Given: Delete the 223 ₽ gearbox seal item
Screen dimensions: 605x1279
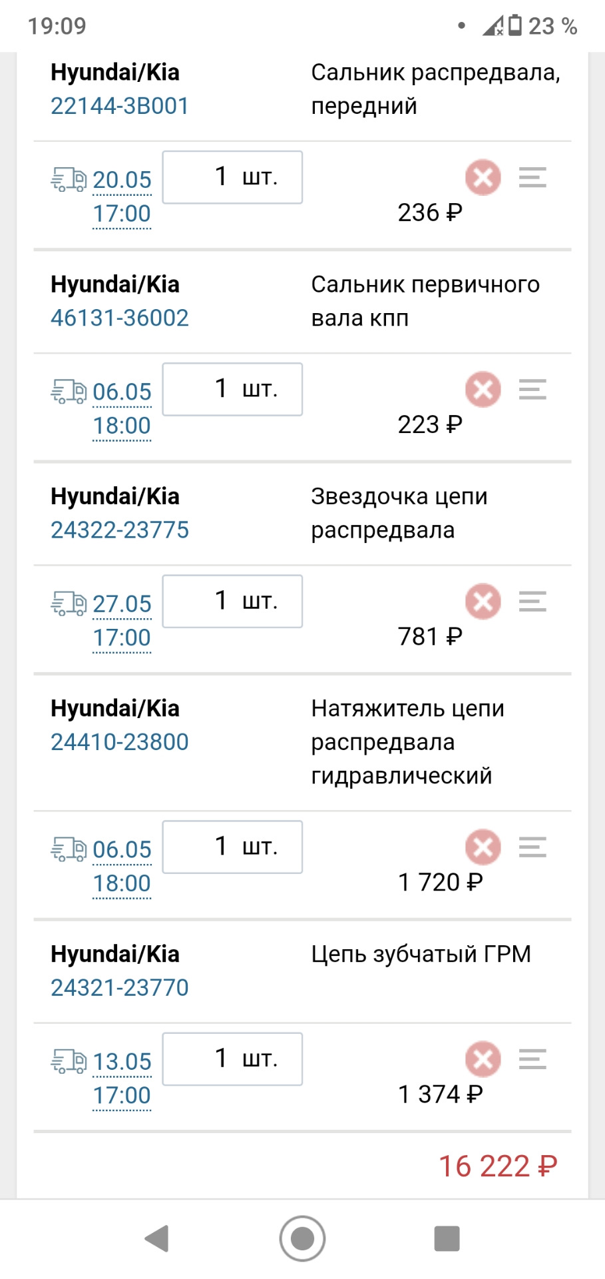Looking at the screenshot, I should (x=483, y=389).
